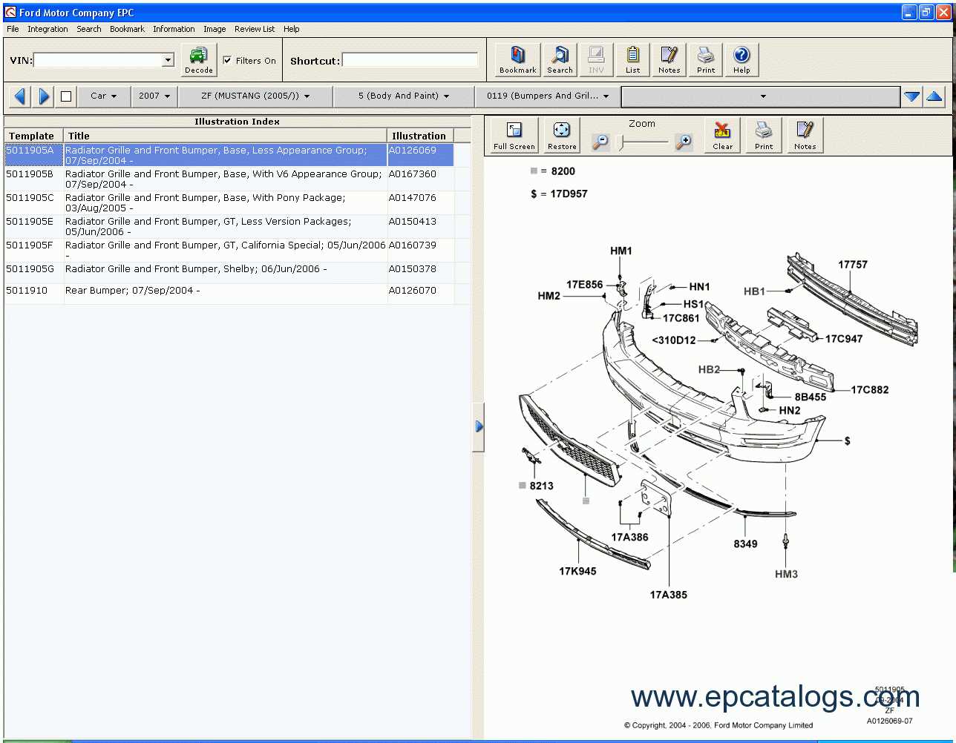The width and height of the screenshot is (956, 743).
Task: Zoom in with the plus magnifier
Action: point(684,142)
